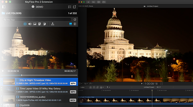Toggle the video filter icon
The width and height of the screenshot is (193, 107).
pos(25,24)
